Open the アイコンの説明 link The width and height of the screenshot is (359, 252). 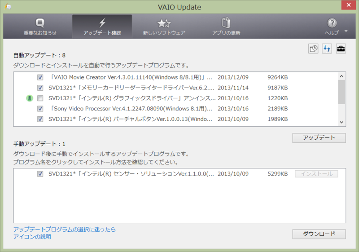32,237
